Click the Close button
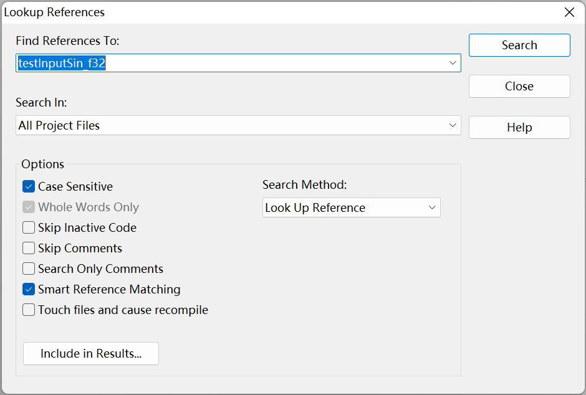The height and width of the screenshot is (395, 586). (519, 86)
